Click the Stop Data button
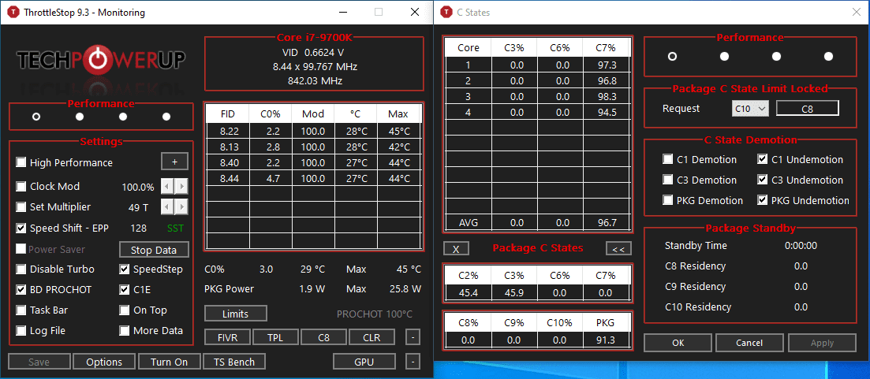This screenshot has width=870, height=379. pyautogui.click(x=154, y=250)
